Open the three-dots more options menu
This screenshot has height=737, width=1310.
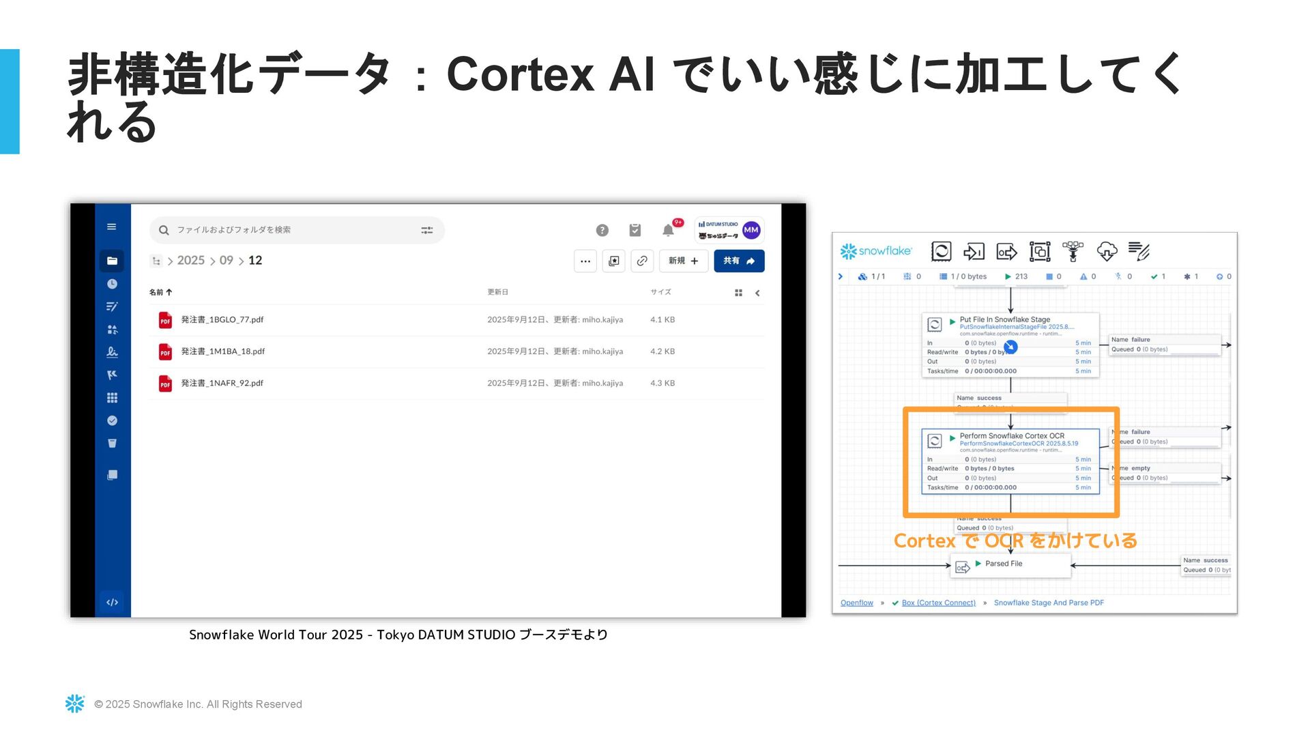[585, 261]
